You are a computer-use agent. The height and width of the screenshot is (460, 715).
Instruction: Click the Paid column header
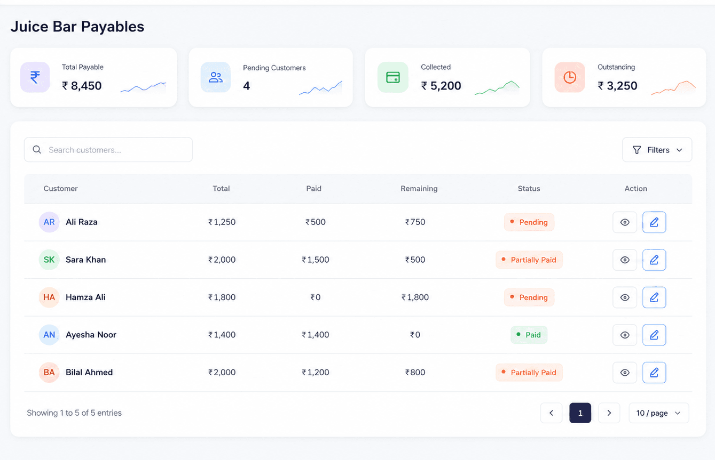click(314, 189)
